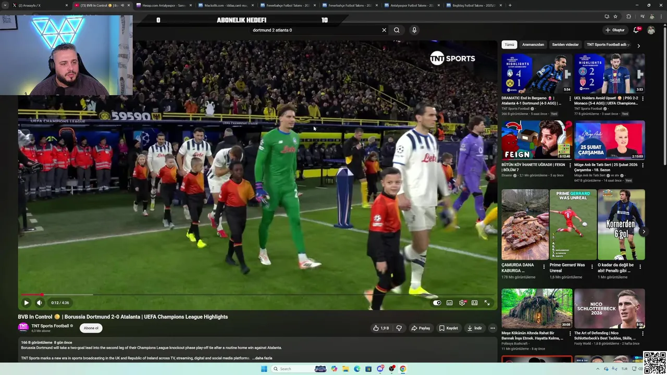The image size is (667, 375).
Task: Open the Chrome three-dot menu
Action: pos(661,17)
